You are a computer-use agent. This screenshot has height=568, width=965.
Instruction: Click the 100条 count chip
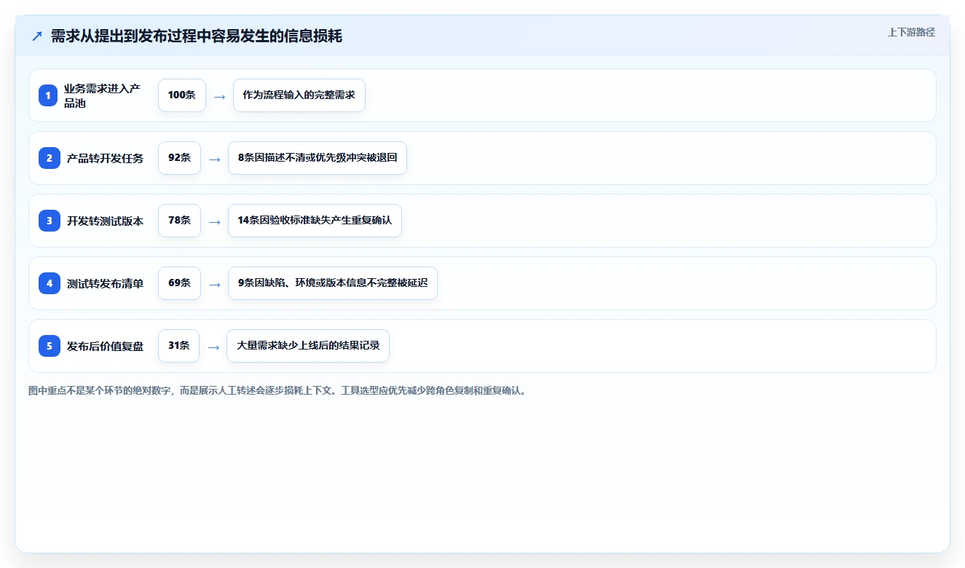(182, 95)
